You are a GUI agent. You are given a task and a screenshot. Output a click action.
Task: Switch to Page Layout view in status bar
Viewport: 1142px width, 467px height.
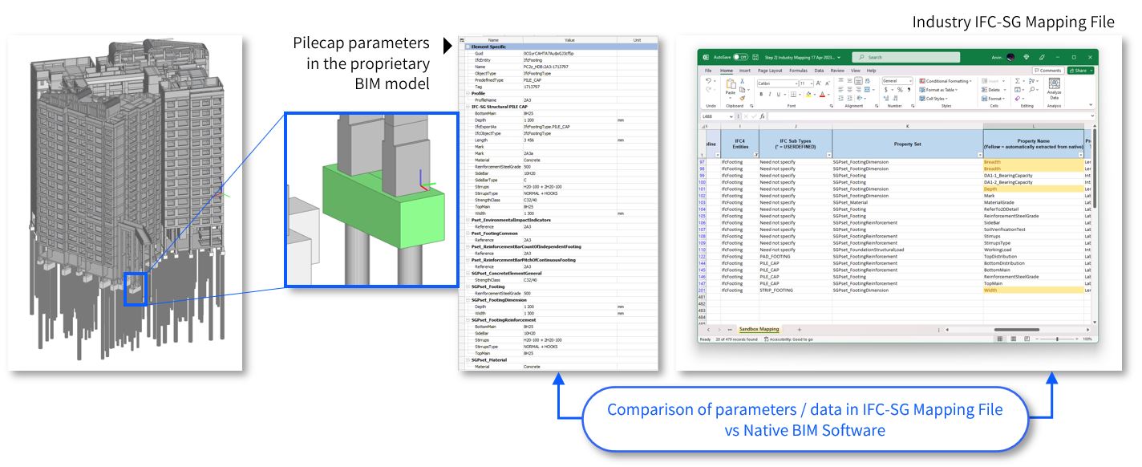(x=1013, y=339)
